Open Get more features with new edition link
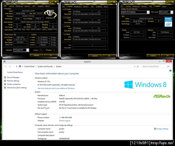This screenshot has height=146, width=175. pos(56,88)
